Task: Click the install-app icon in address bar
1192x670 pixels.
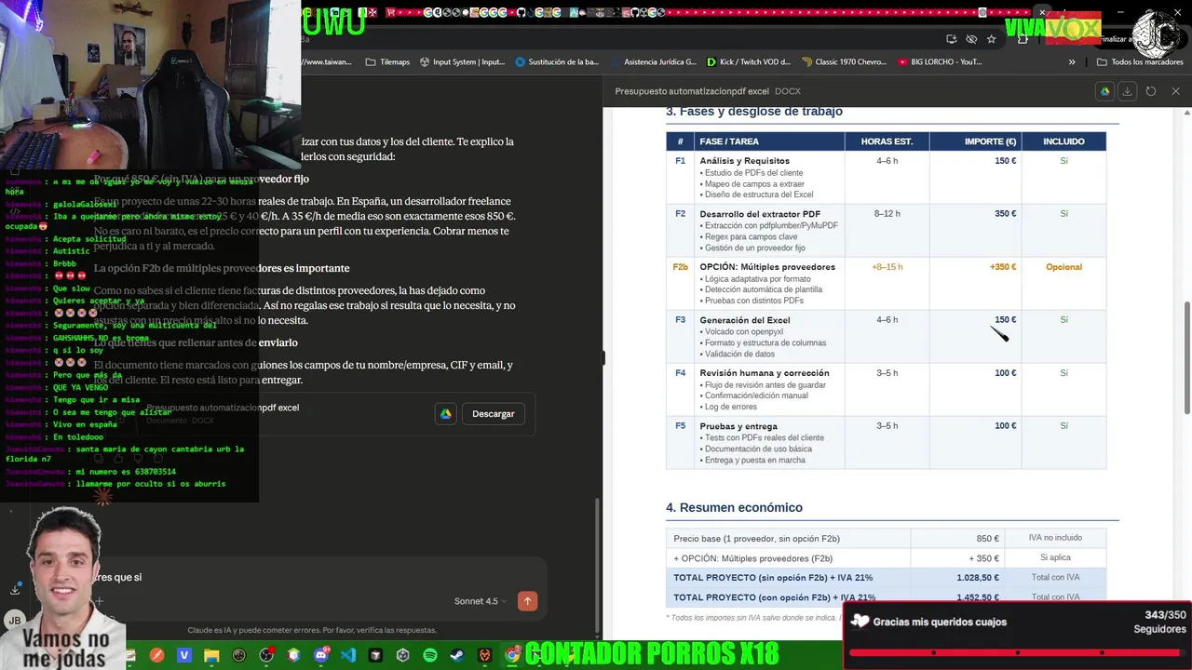Action: pos(951,39)
